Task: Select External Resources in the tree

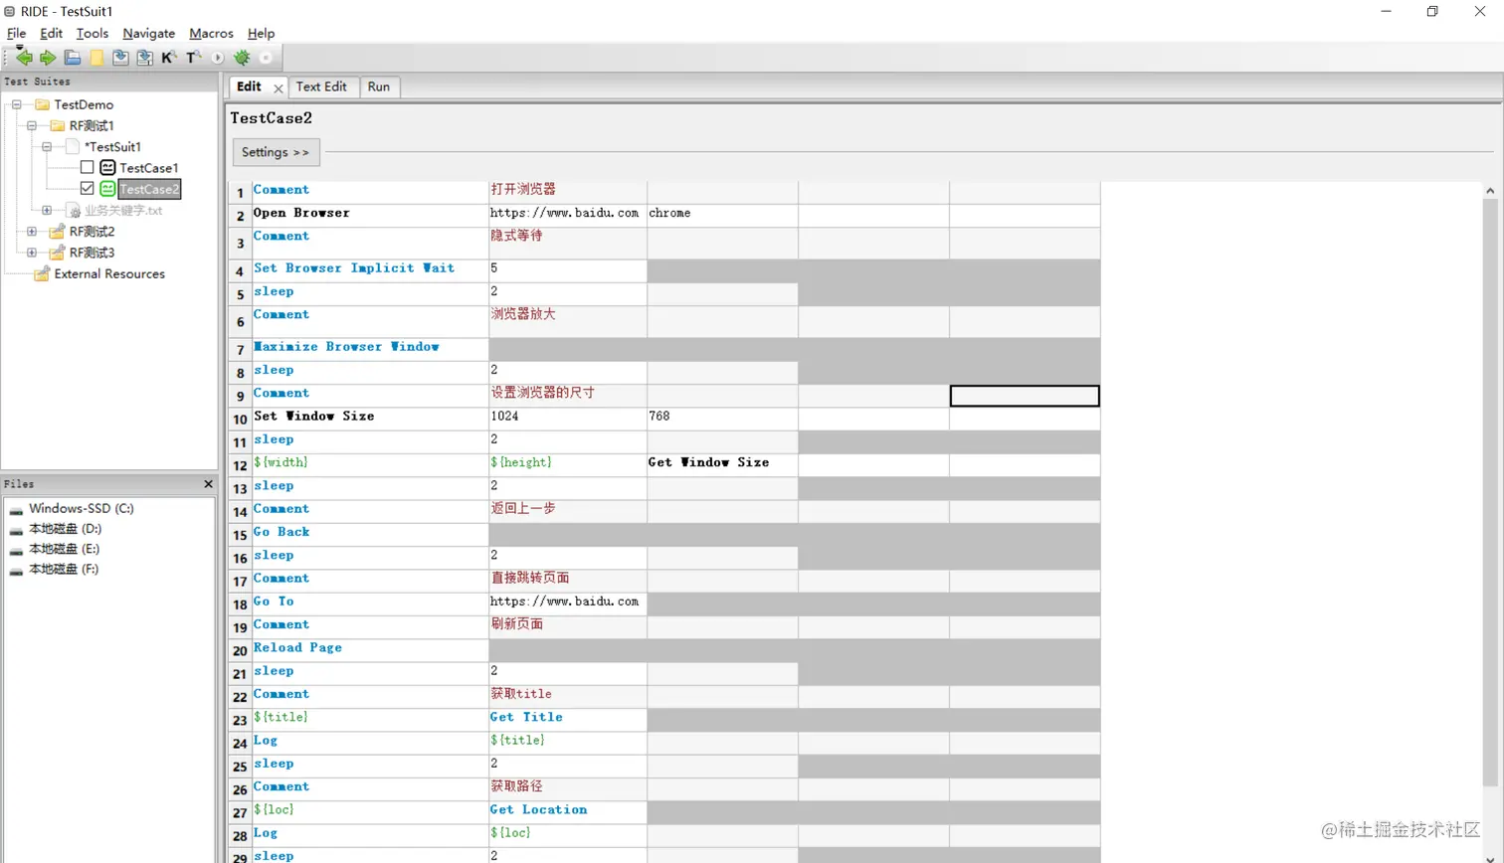Action: tap(109, 273)
